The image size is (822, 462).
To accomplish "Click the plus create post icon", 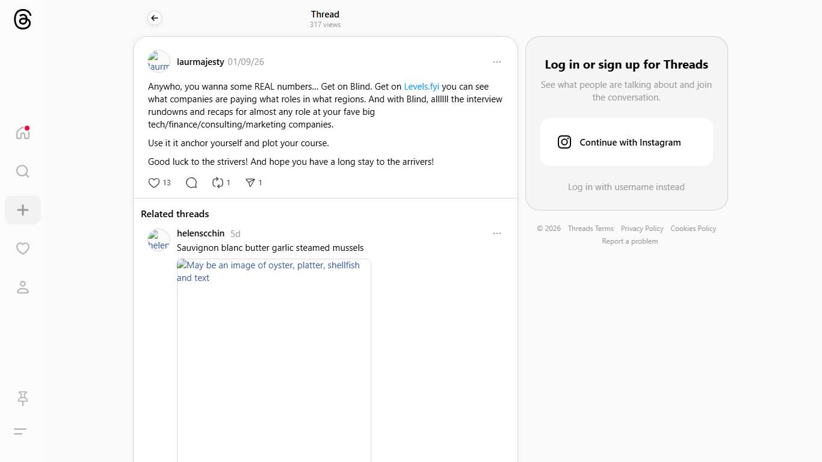I will (23, 210).
